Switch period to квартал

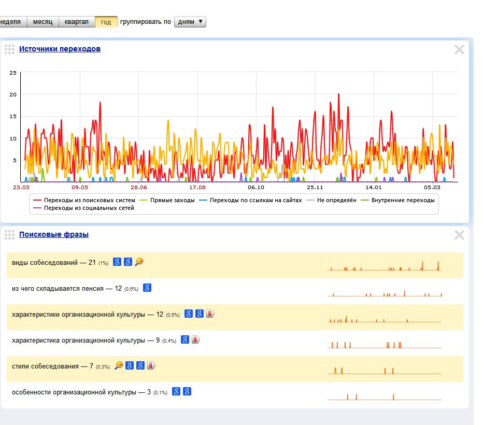pyautogui.click(x=77, y=22)
